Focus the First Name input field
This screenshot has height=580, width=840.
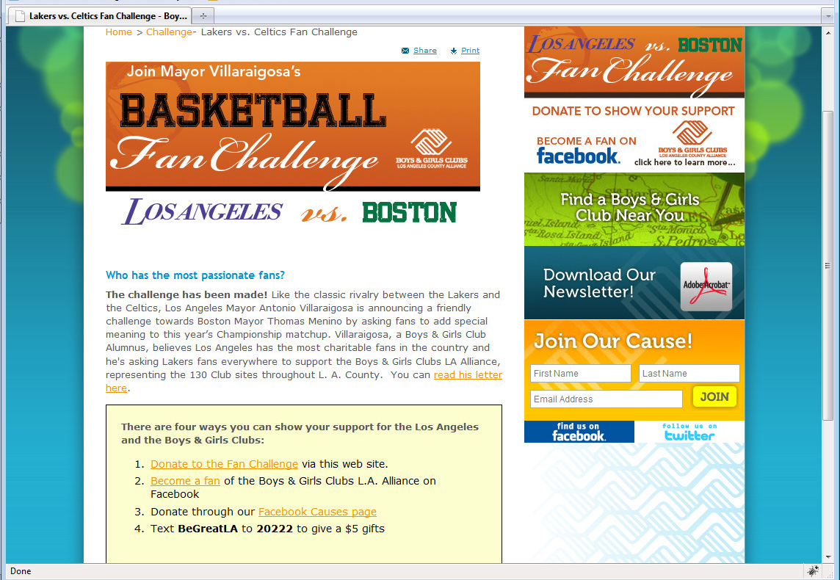pyautogui.click(x=581, y=373)
